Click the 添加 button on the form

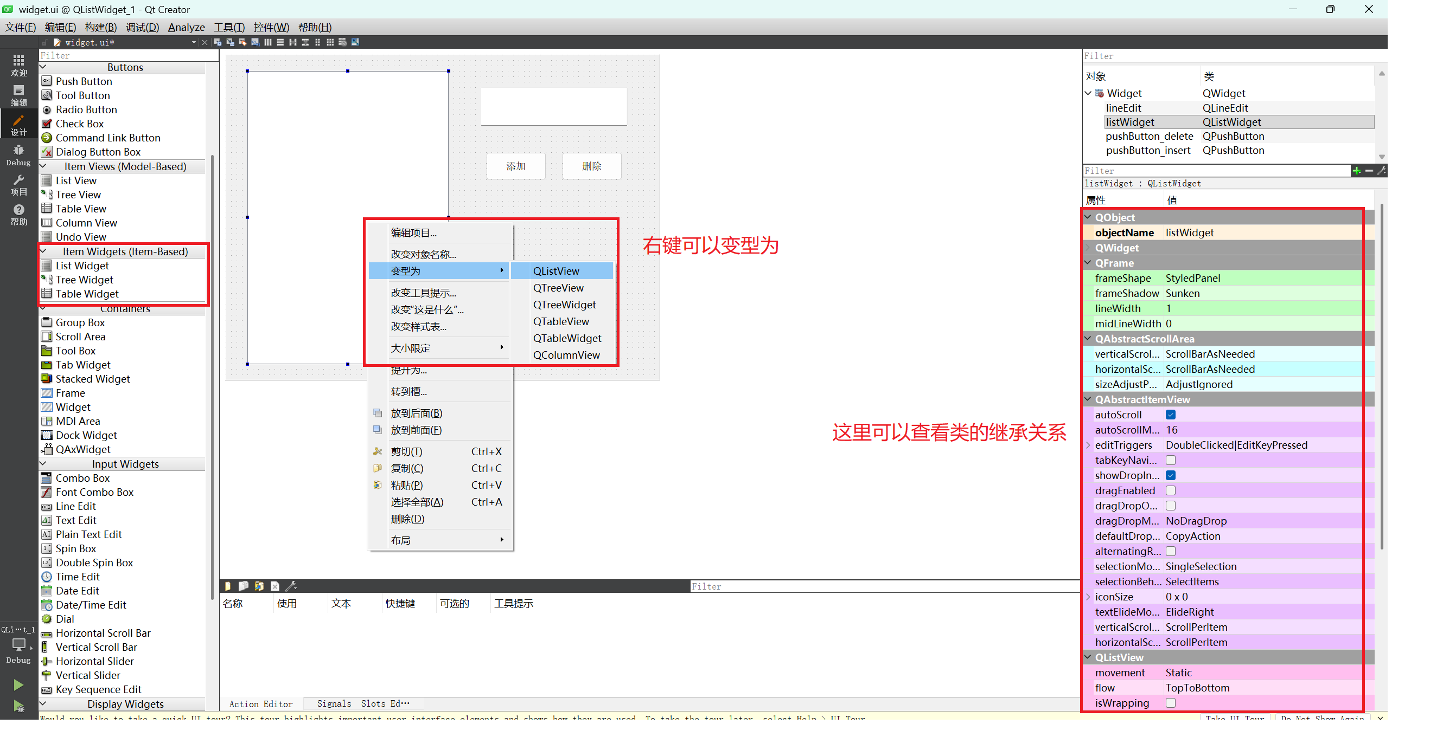tap(515, 166)
